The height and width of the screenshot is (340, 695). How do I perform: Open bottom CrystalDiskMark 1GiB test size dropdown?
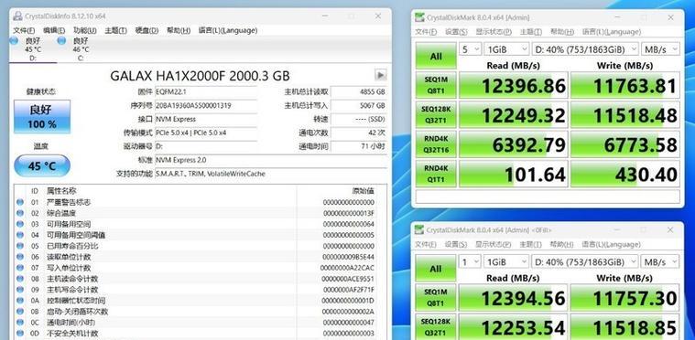[x=506, y=261]
